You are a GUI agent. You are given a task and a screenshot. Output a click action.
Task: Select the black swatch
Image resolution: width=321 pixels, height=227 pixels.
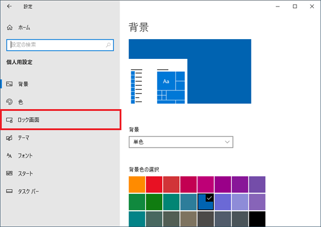[257, 219]
